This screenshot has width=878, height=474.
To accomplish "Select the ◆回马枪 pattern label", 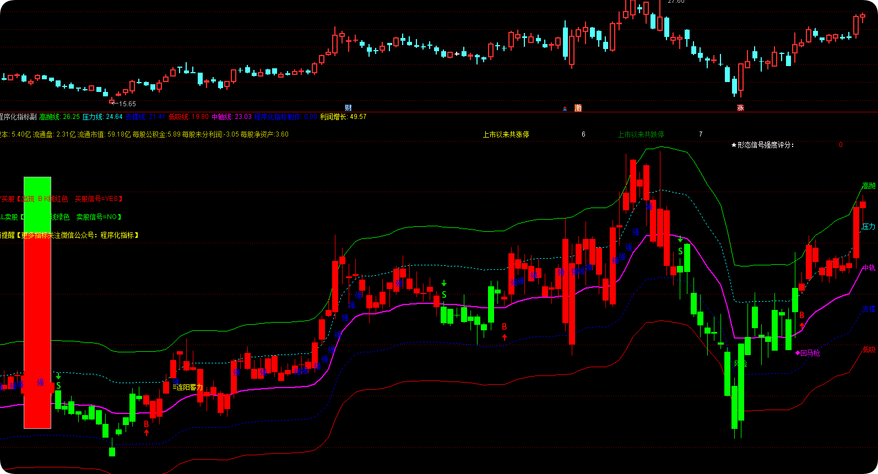I will [x=807, y=353].
